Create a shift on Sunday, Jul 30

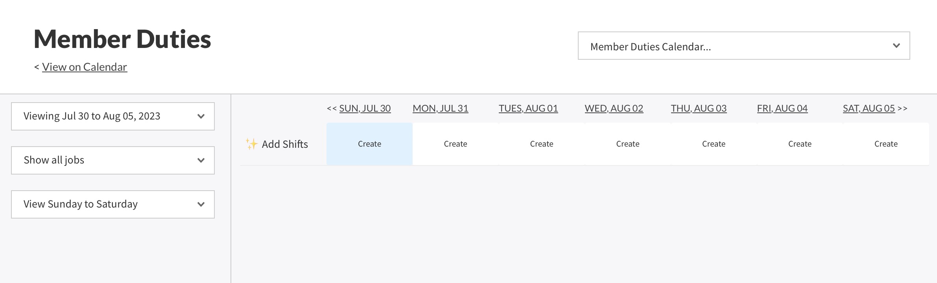point(369,144)
